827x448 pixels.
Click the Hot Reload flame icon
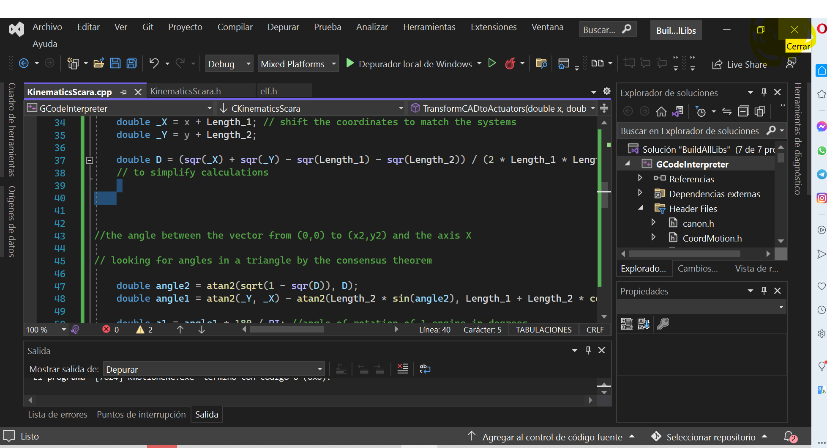(x=510, y=63)
